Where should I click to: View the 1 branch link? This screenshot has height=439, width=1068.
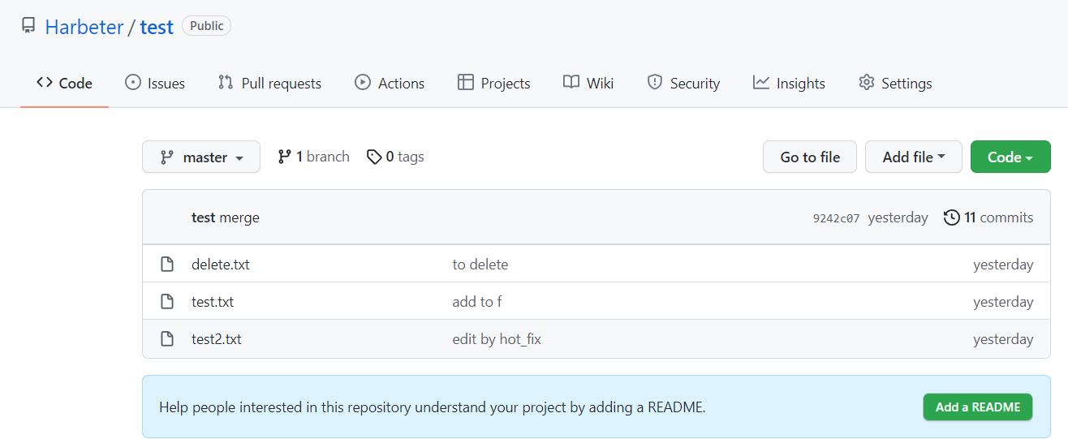(313, 157)
